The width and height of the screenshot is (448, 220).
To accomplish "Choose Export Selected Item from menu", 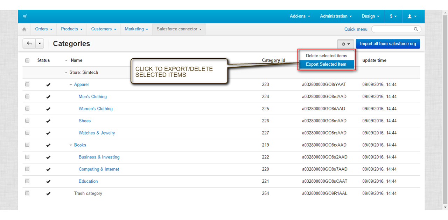I will (x=326, y=64).
